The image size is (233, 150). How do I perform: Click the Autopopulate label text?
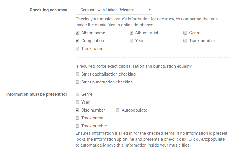(x=134, y=110)
